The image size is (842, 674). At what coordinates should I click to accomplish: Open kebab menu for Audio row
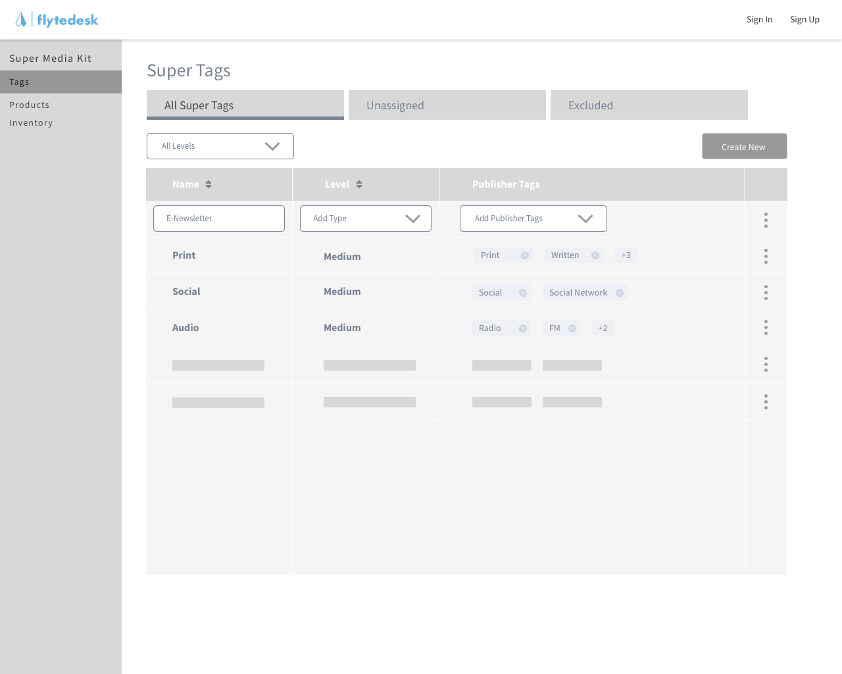click(x=766, y=328)
